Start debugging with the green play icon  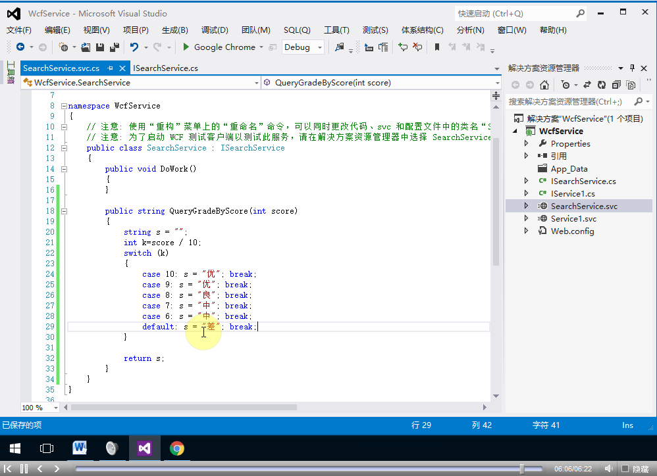point(186,47)
